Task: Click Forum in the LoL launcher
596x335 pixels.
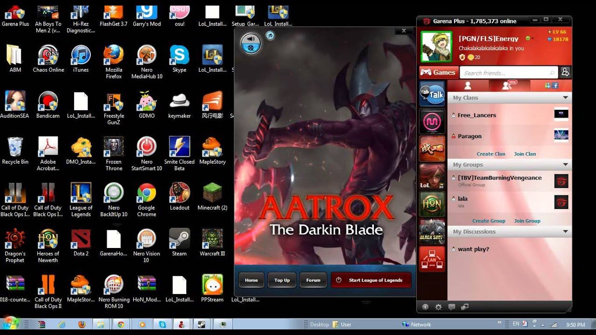Action: (313, 280)
